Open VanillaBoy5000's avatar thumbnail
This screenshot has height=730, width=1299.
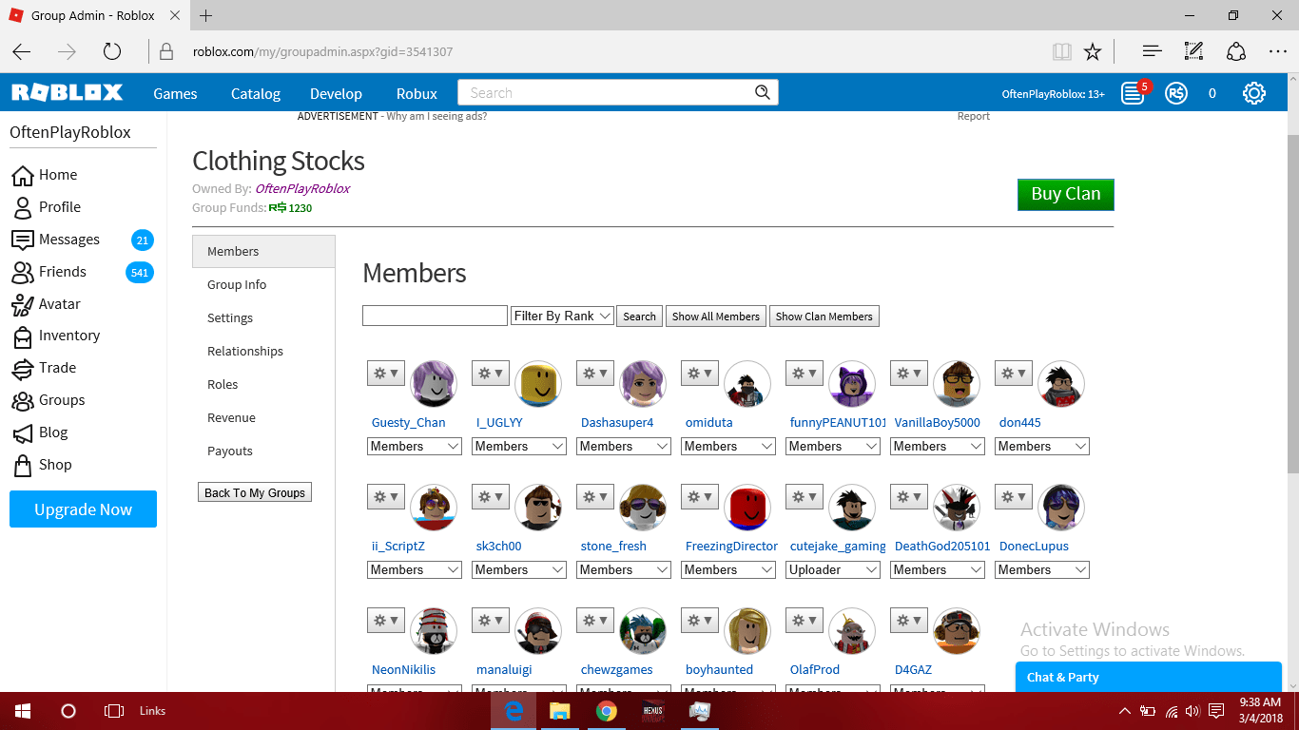957,384
